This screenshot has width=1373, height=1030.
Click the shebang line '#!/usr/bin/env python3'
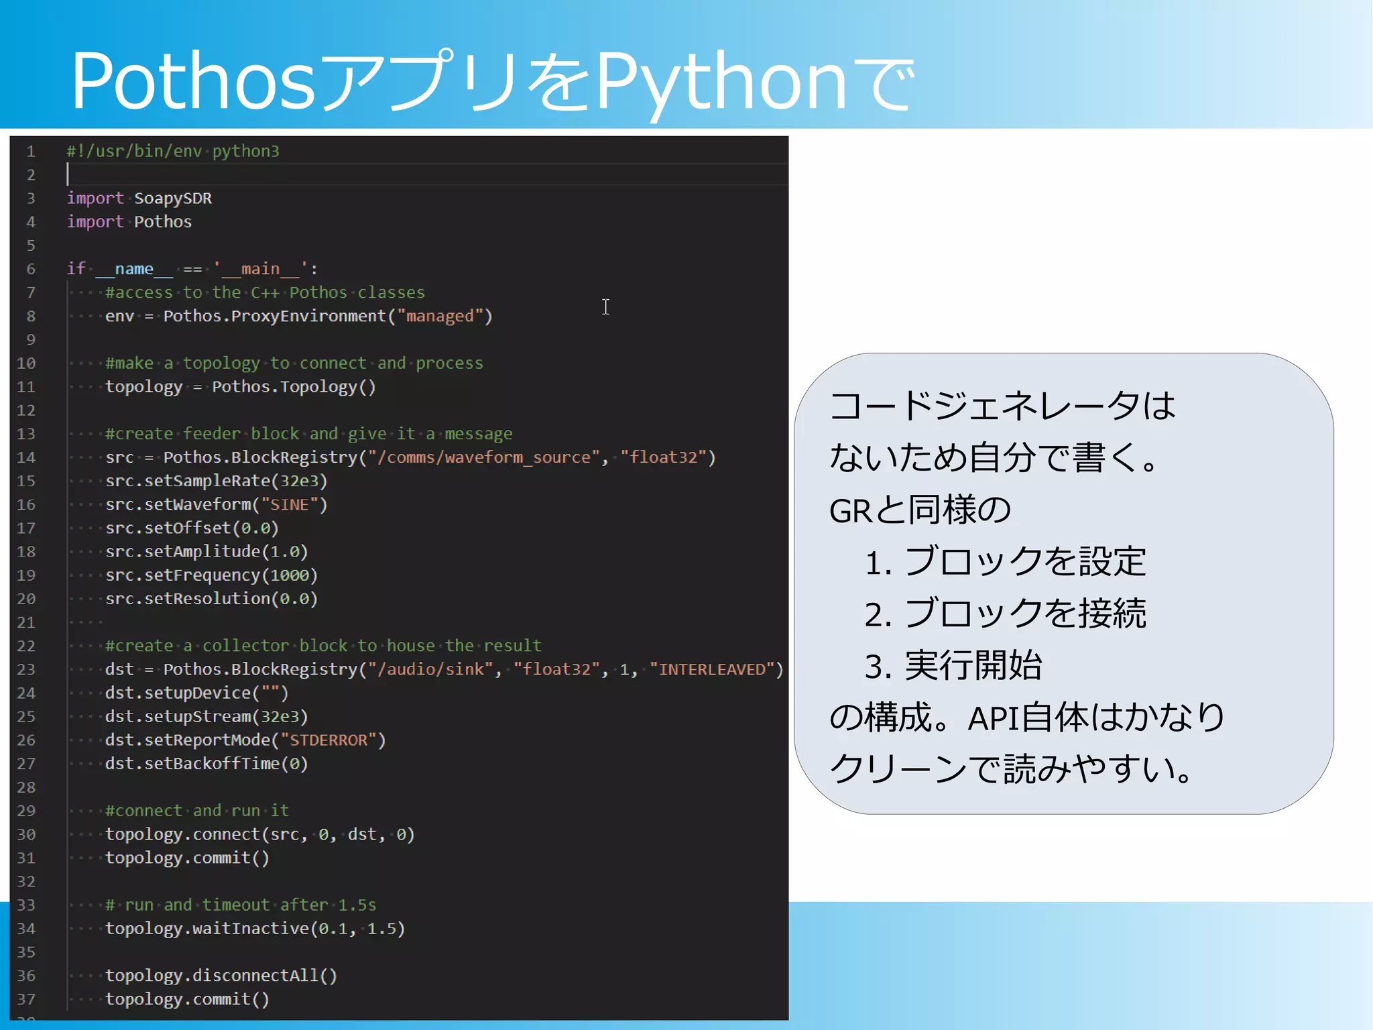tap(173, 152)
